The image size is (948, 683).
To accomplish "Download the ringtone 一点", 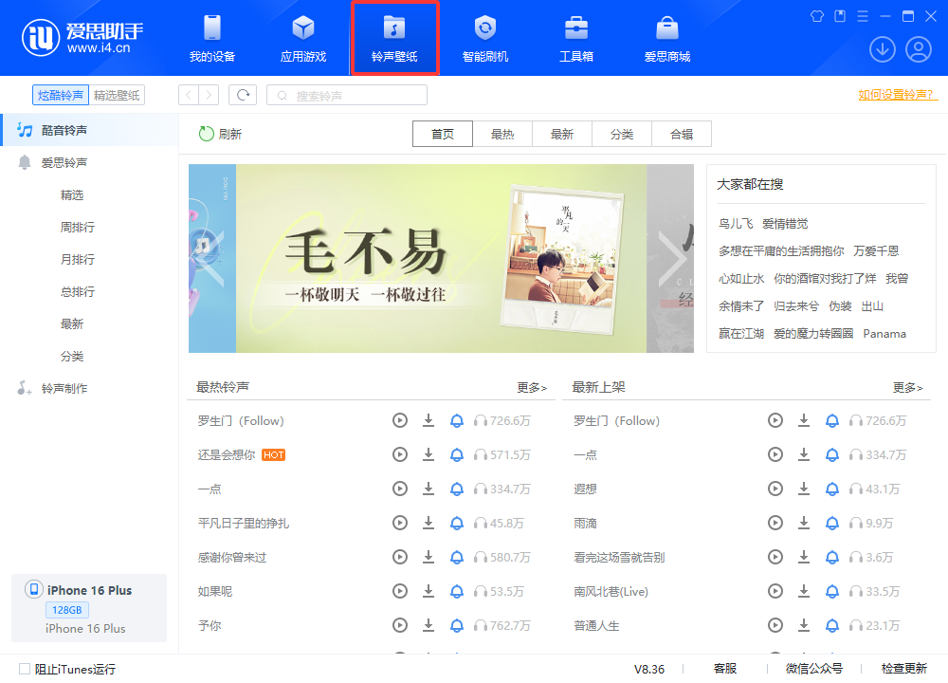I will pyautogui.click(x=428, y=489).
